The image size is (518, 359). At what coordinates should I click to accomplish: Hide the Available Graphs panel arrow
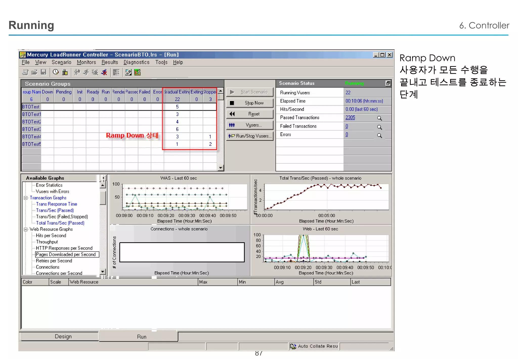[x=103, y=178]
